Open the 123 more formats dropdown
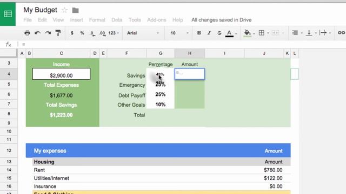This screenshot has height=194, width=346. [114, 33]
